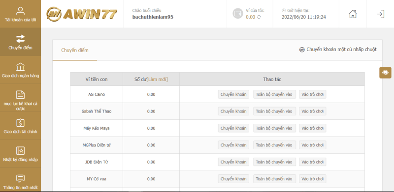
Task: Open Nhật ký đăng nhập star icon
Action: click(x=20, y=151)
